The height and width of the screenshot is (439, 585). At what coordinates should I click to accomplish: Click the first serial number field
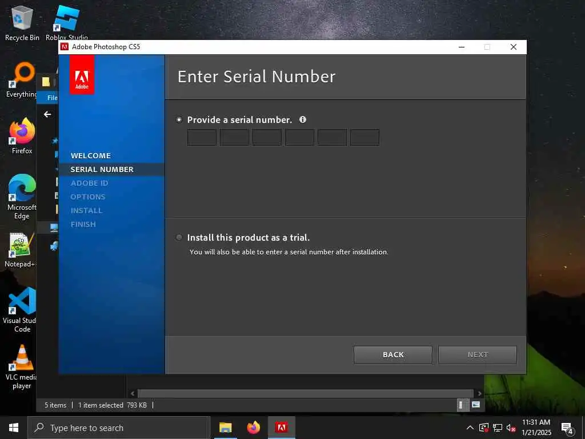[202, 137]
